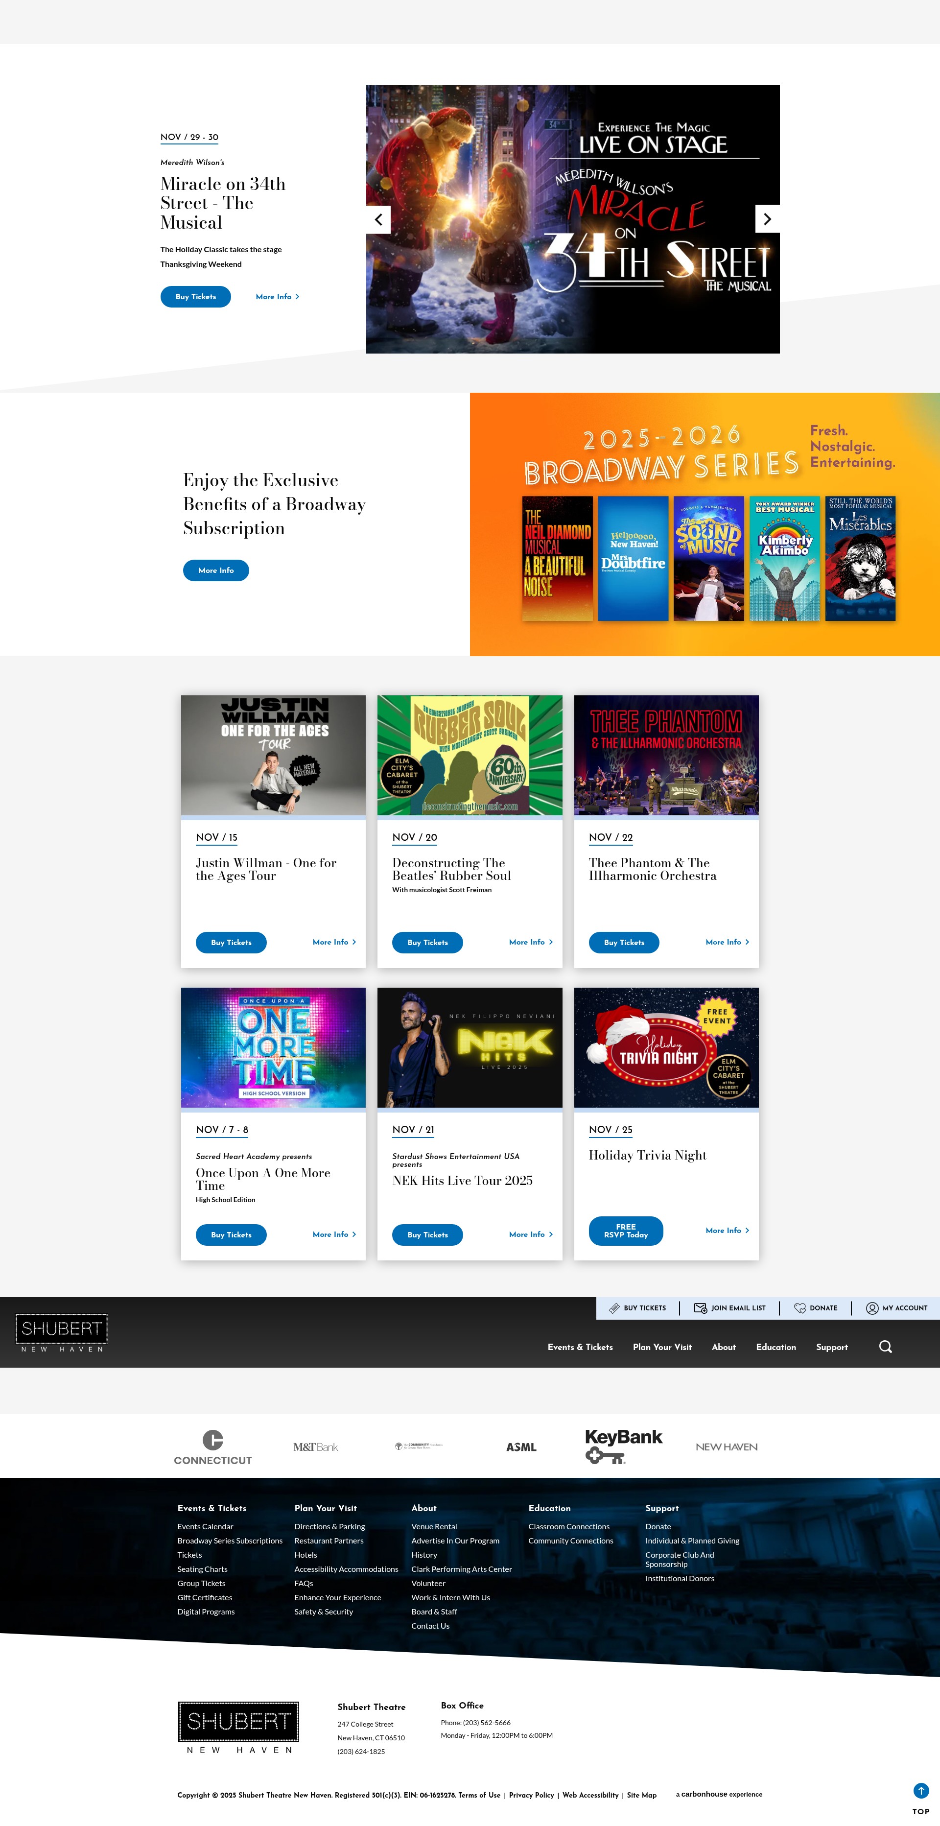The width and height of the screenshot is (940, 1826).
Task: Open the search magnifier icon
Action: [x=886, y=1347]
